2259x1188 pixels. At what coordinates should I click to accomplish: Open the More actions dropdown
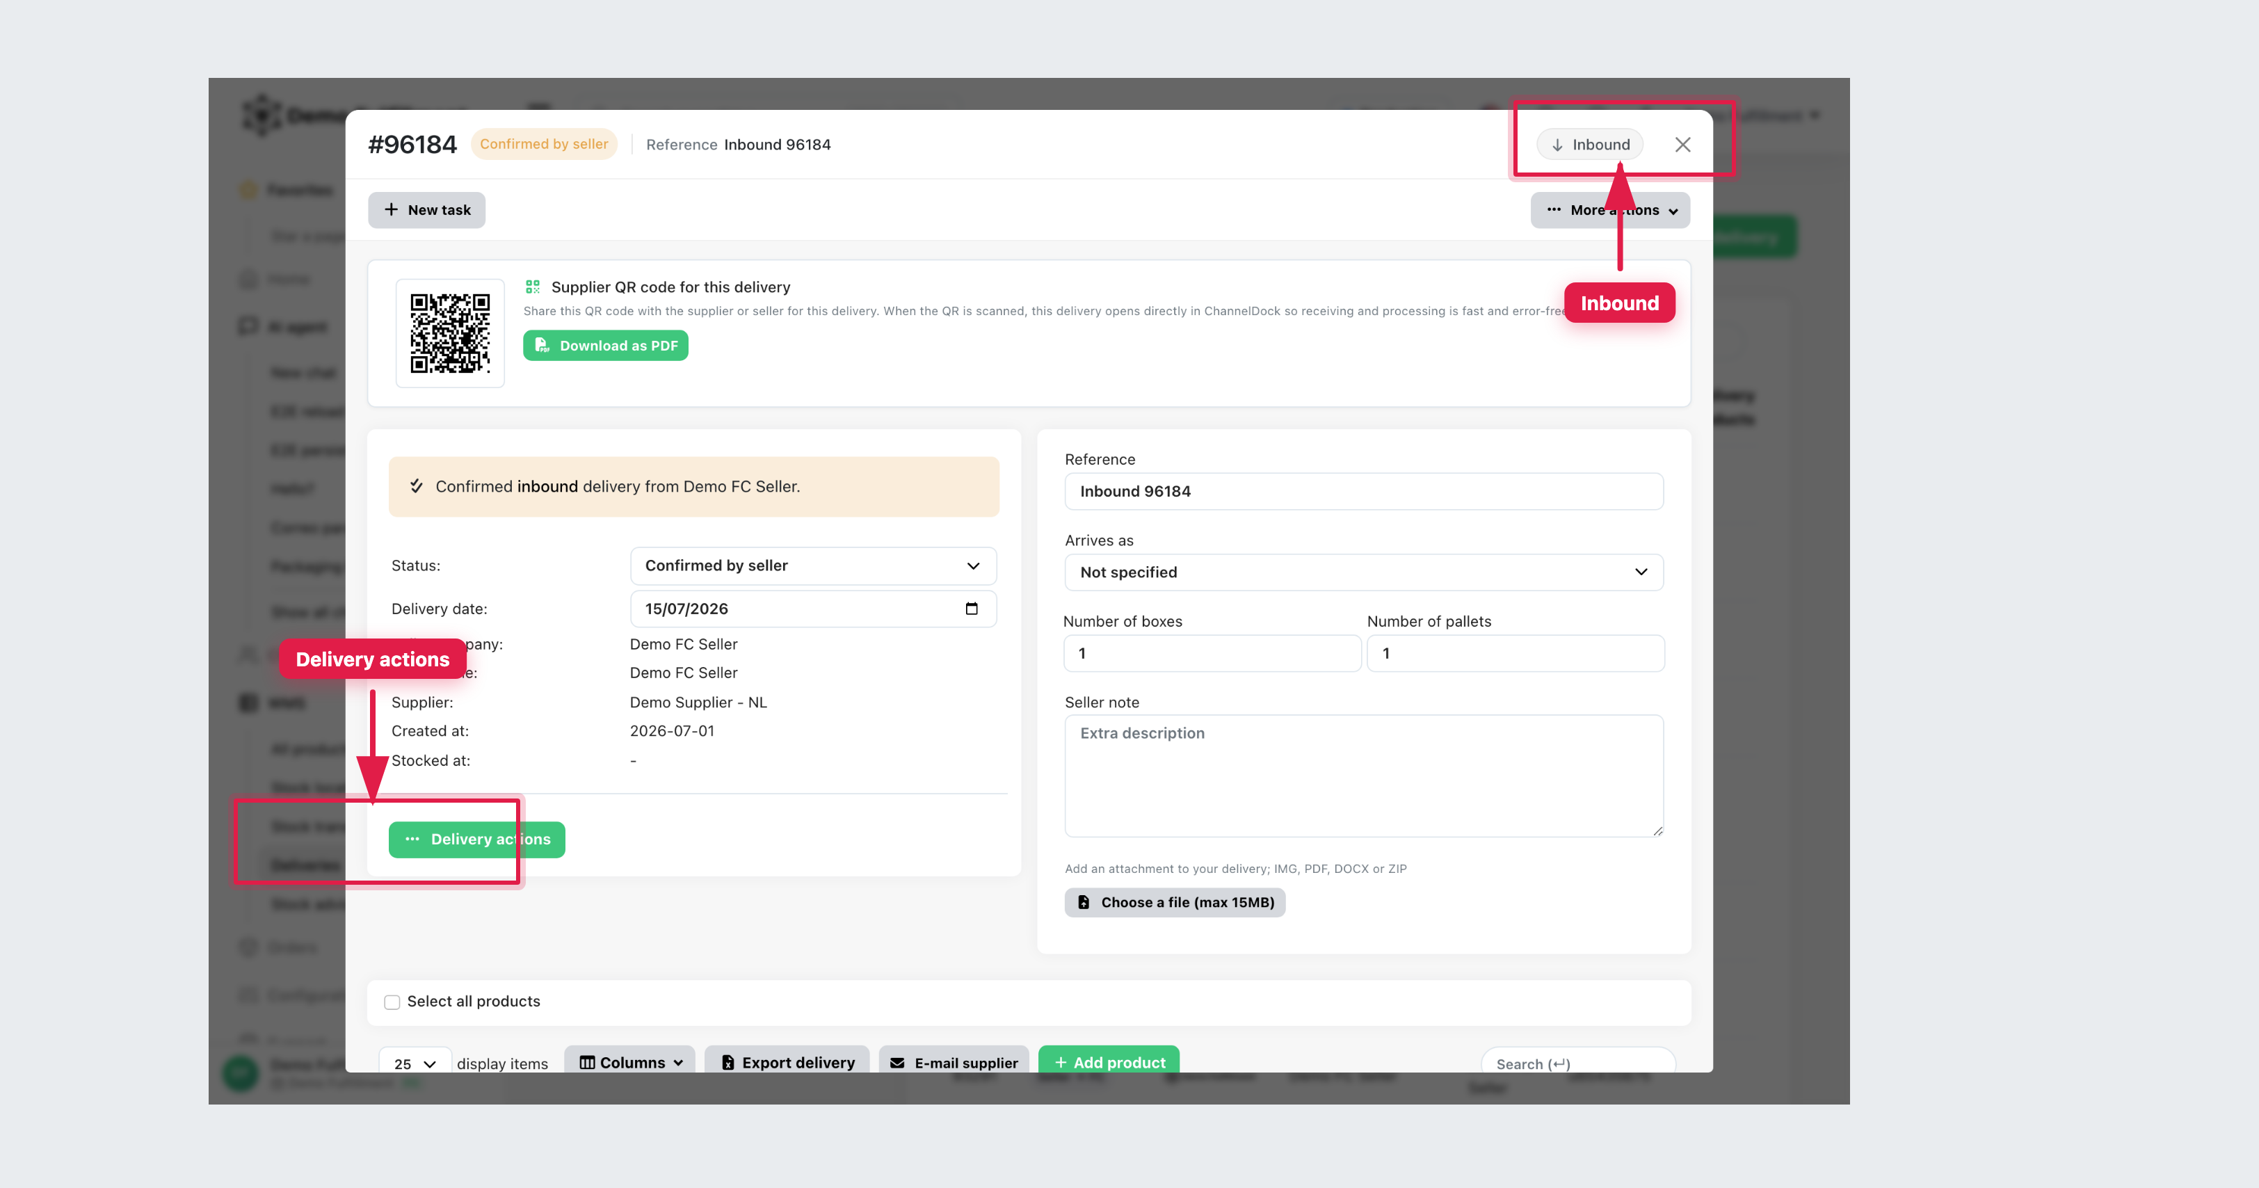click(x=1610, y=211)
